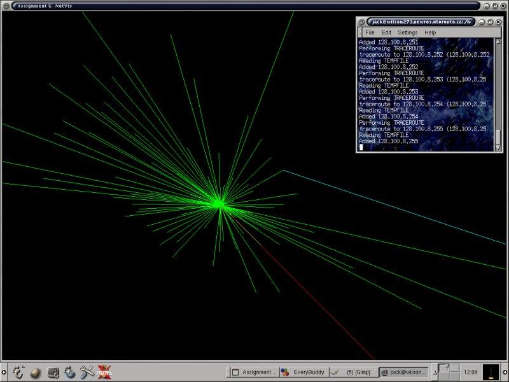This screenshot has width=509, height=382.
Task: Launch the terminal from the panel monitor icon
Action: click(53, 372)
